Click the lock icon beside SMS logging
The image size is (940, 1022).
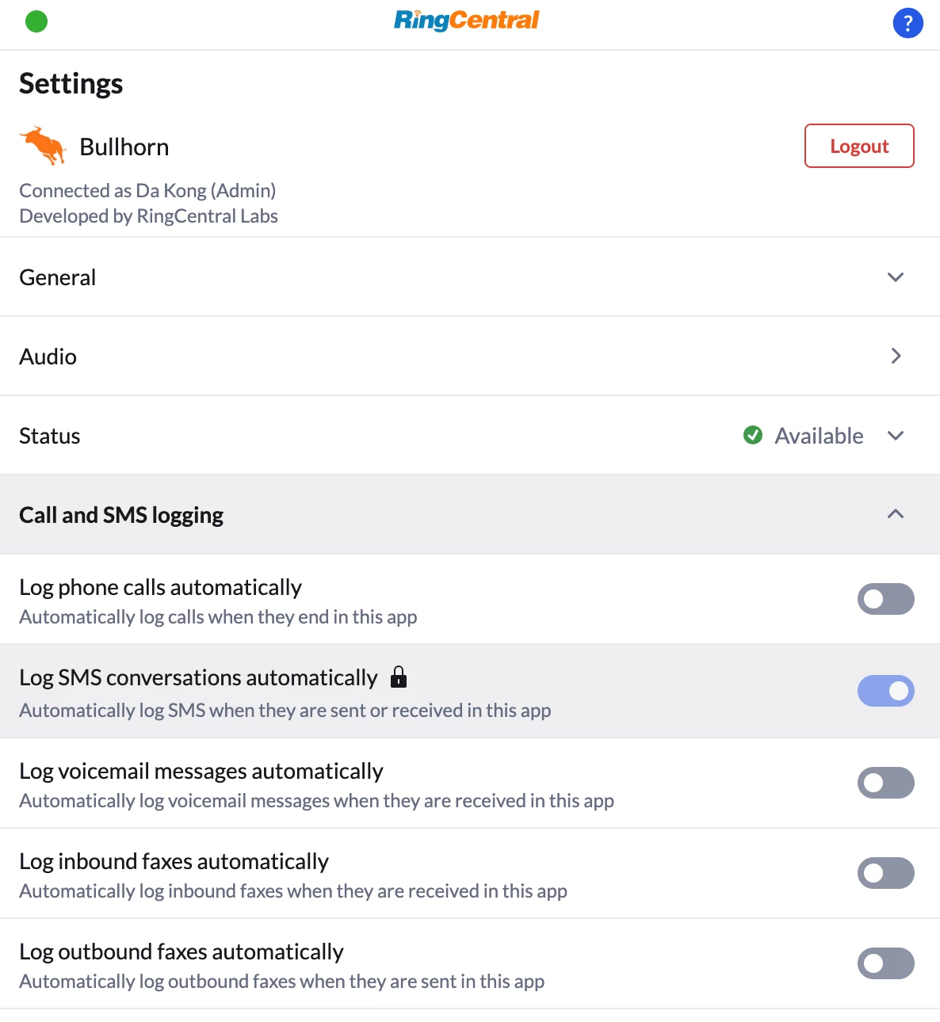tap(399, 677)
